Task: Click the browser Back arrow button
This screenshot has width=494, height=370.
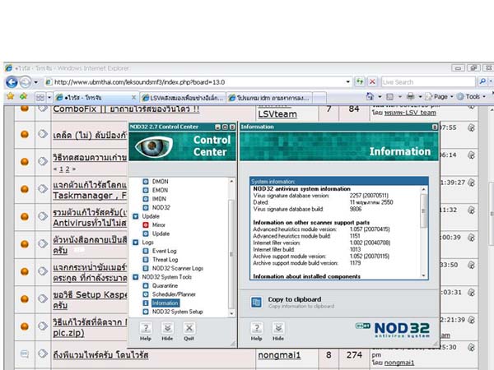Action: coord(12,82)
